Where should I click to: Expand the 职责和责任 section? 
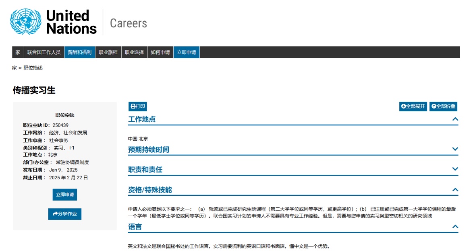click(x=455, y=169)
